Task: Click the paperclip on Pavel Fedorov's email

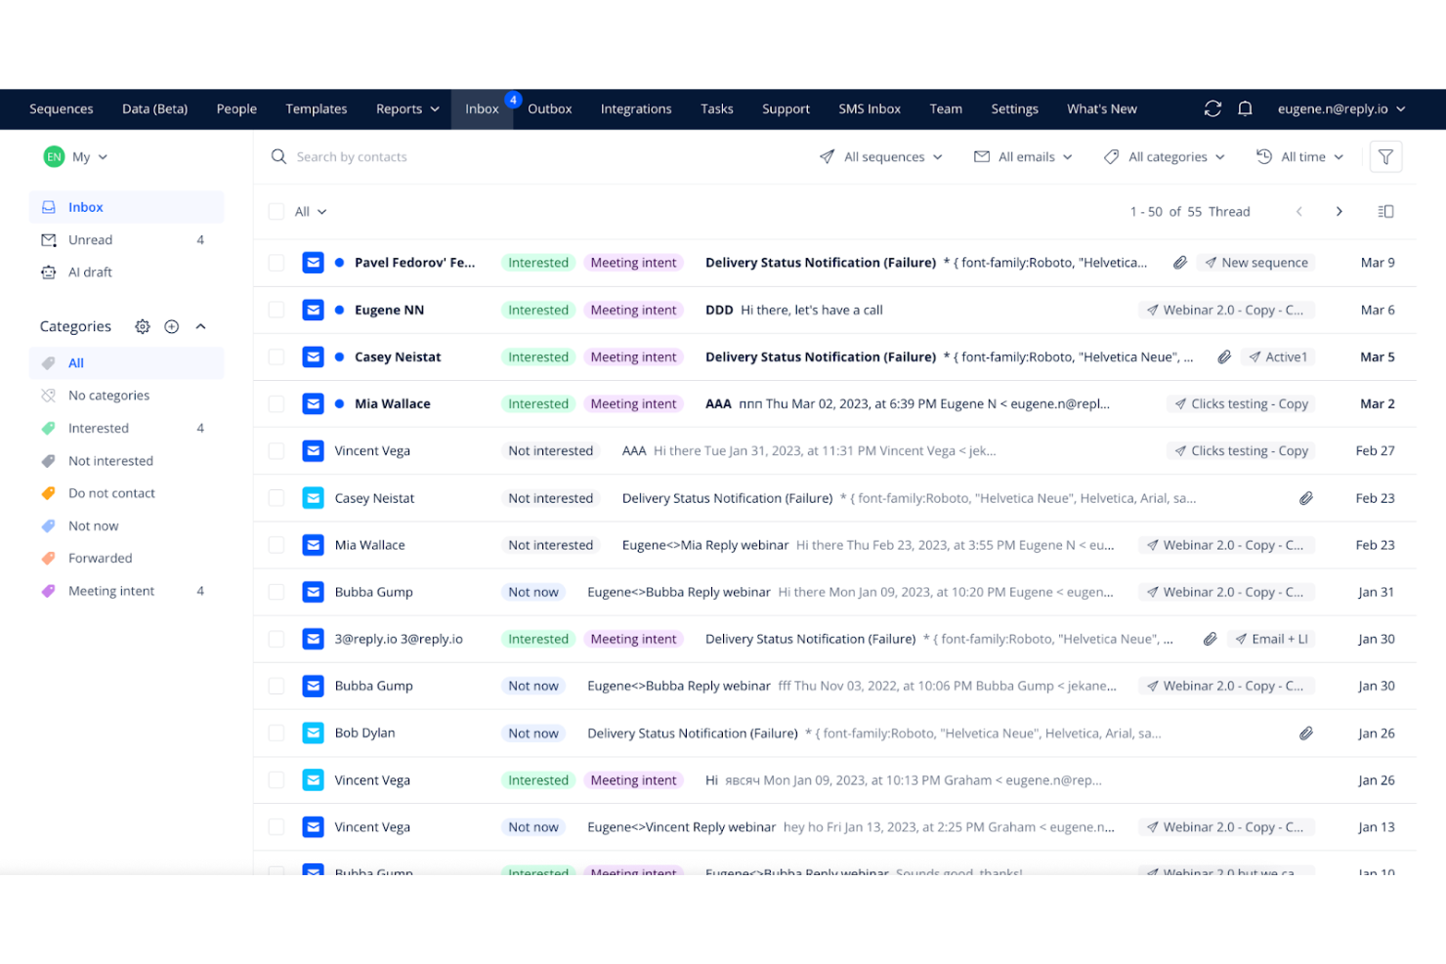Action: pyautogui.click(x=1179, y=262)
